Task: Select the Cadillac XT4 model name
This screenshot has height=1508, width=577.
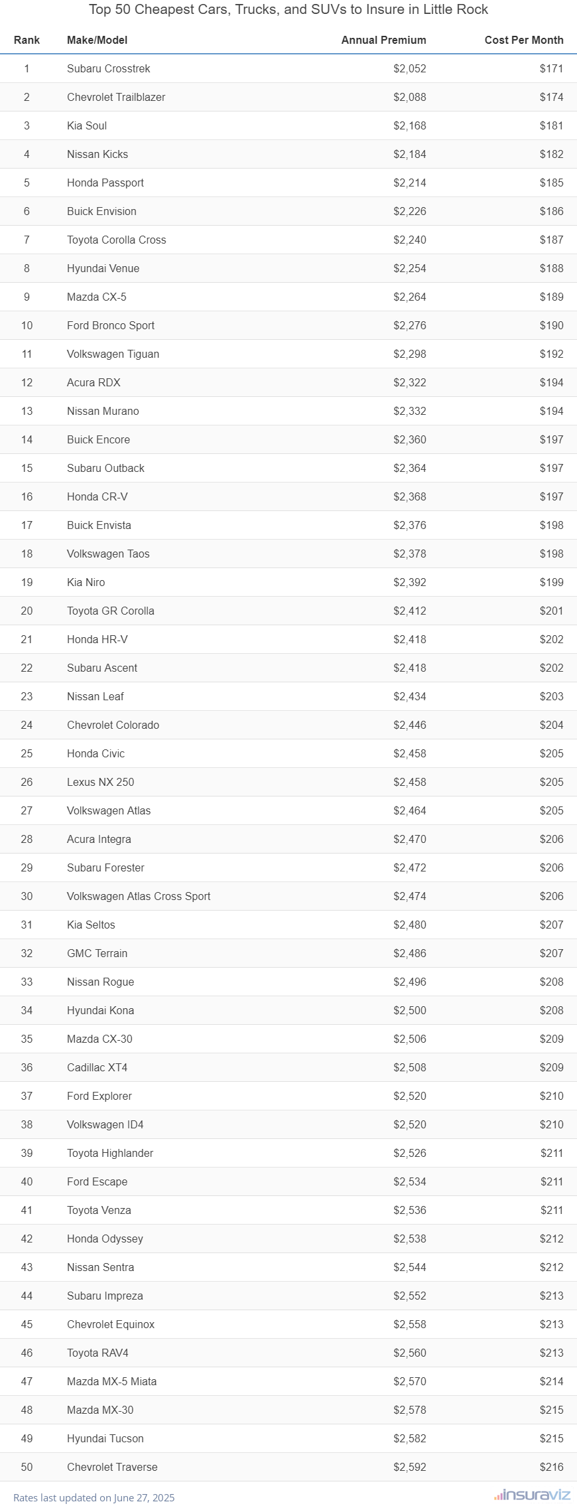Action: 97,1068
